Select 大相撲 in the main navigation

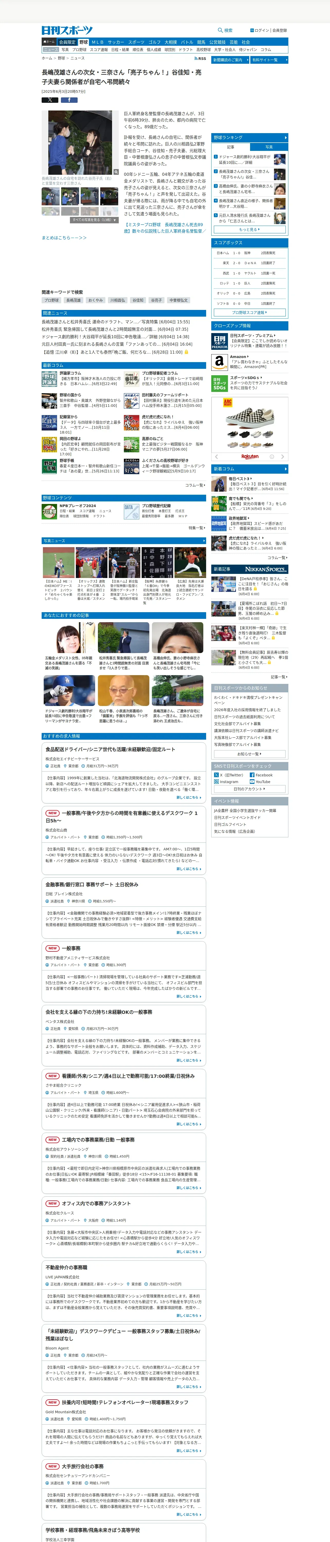point(171,42)
